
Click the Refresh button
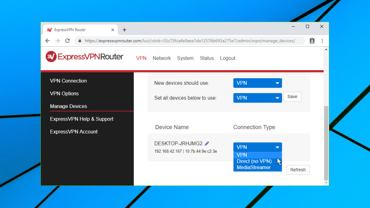[298, 170]
